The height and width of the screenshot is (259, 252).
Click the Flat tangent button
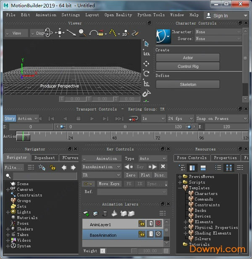click(145, 175)
